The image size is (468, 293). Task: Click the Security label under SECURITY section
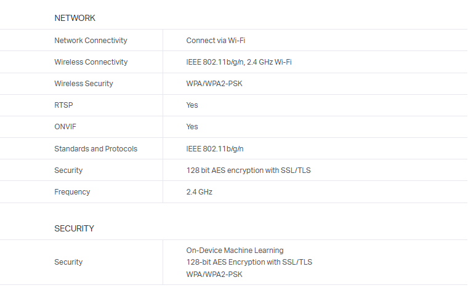coord(68,262)
